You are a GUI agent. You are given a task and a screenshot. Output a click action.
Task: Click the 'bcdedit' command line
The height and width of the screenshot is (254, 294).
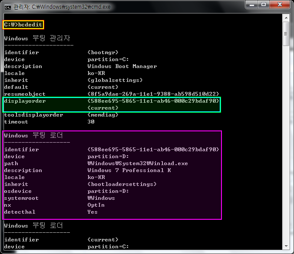23,25
